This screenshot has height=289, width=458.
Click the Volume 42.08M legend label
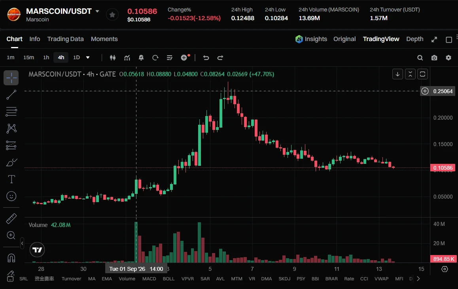(49, 225)
